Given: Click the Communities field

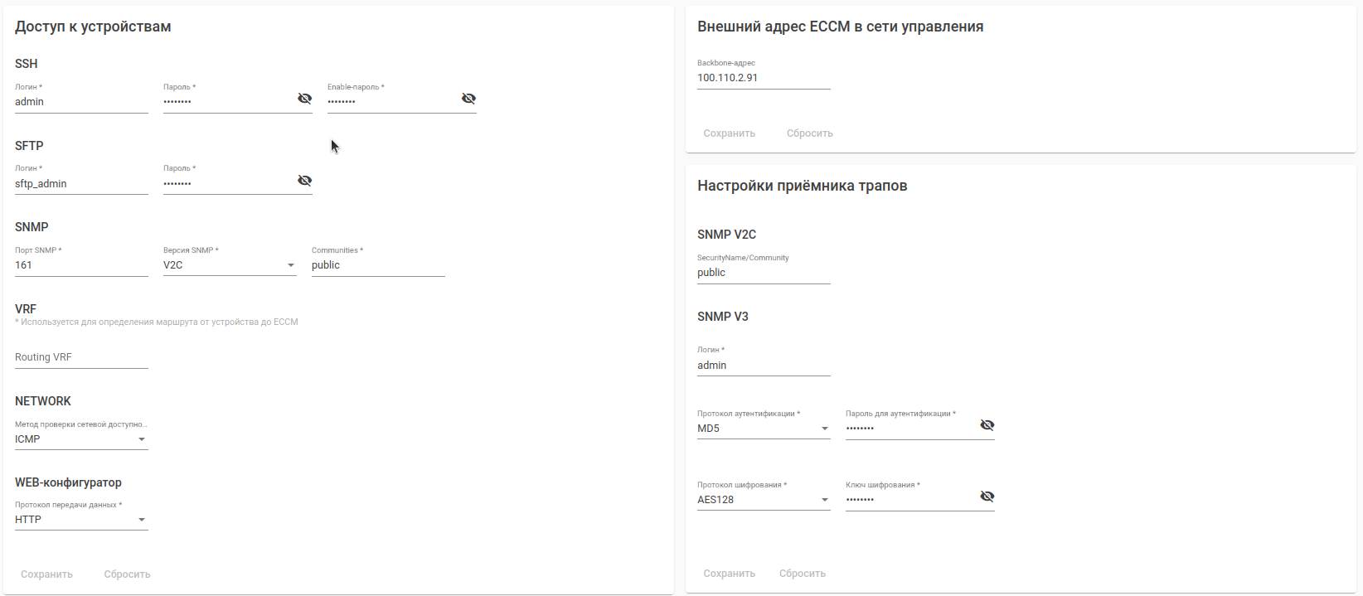Looking at the screenshot, I should 378,265.
